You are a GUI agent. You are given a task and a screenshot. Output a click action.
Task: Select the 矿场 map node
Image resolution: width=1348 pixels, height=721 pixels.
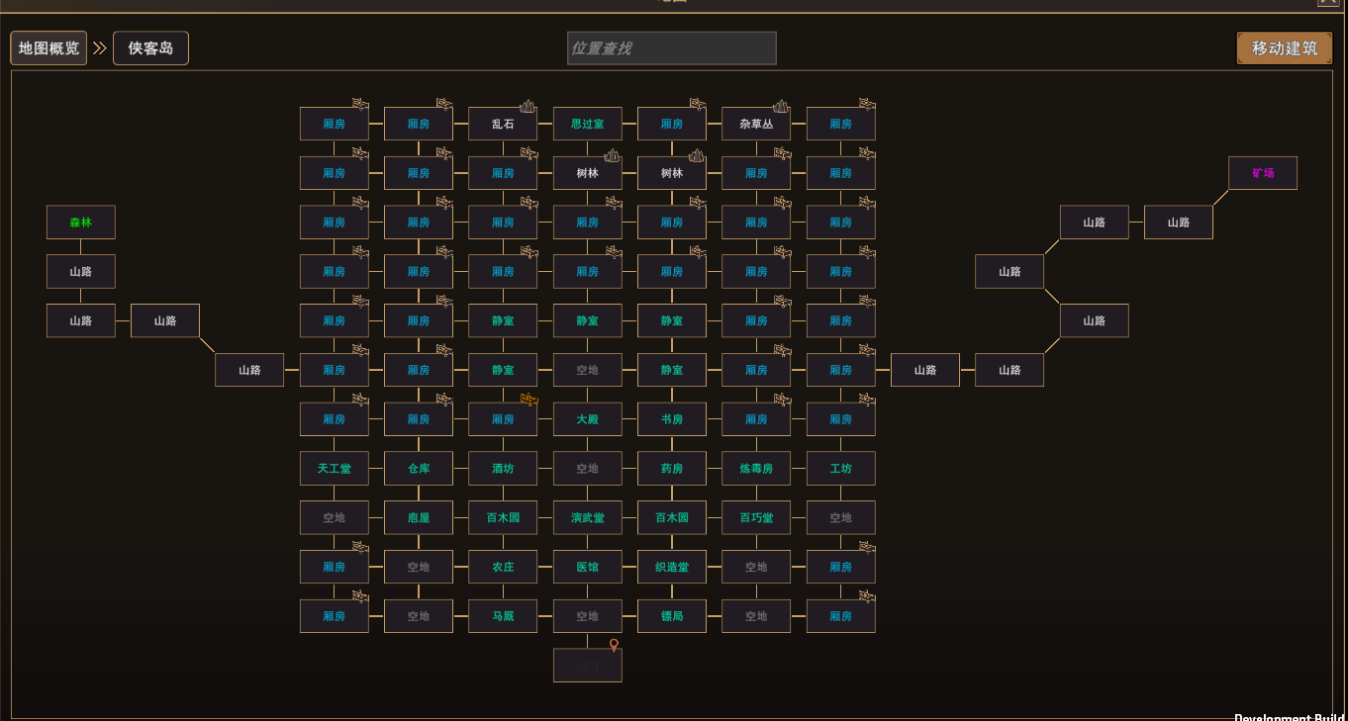pos(1263,173)
